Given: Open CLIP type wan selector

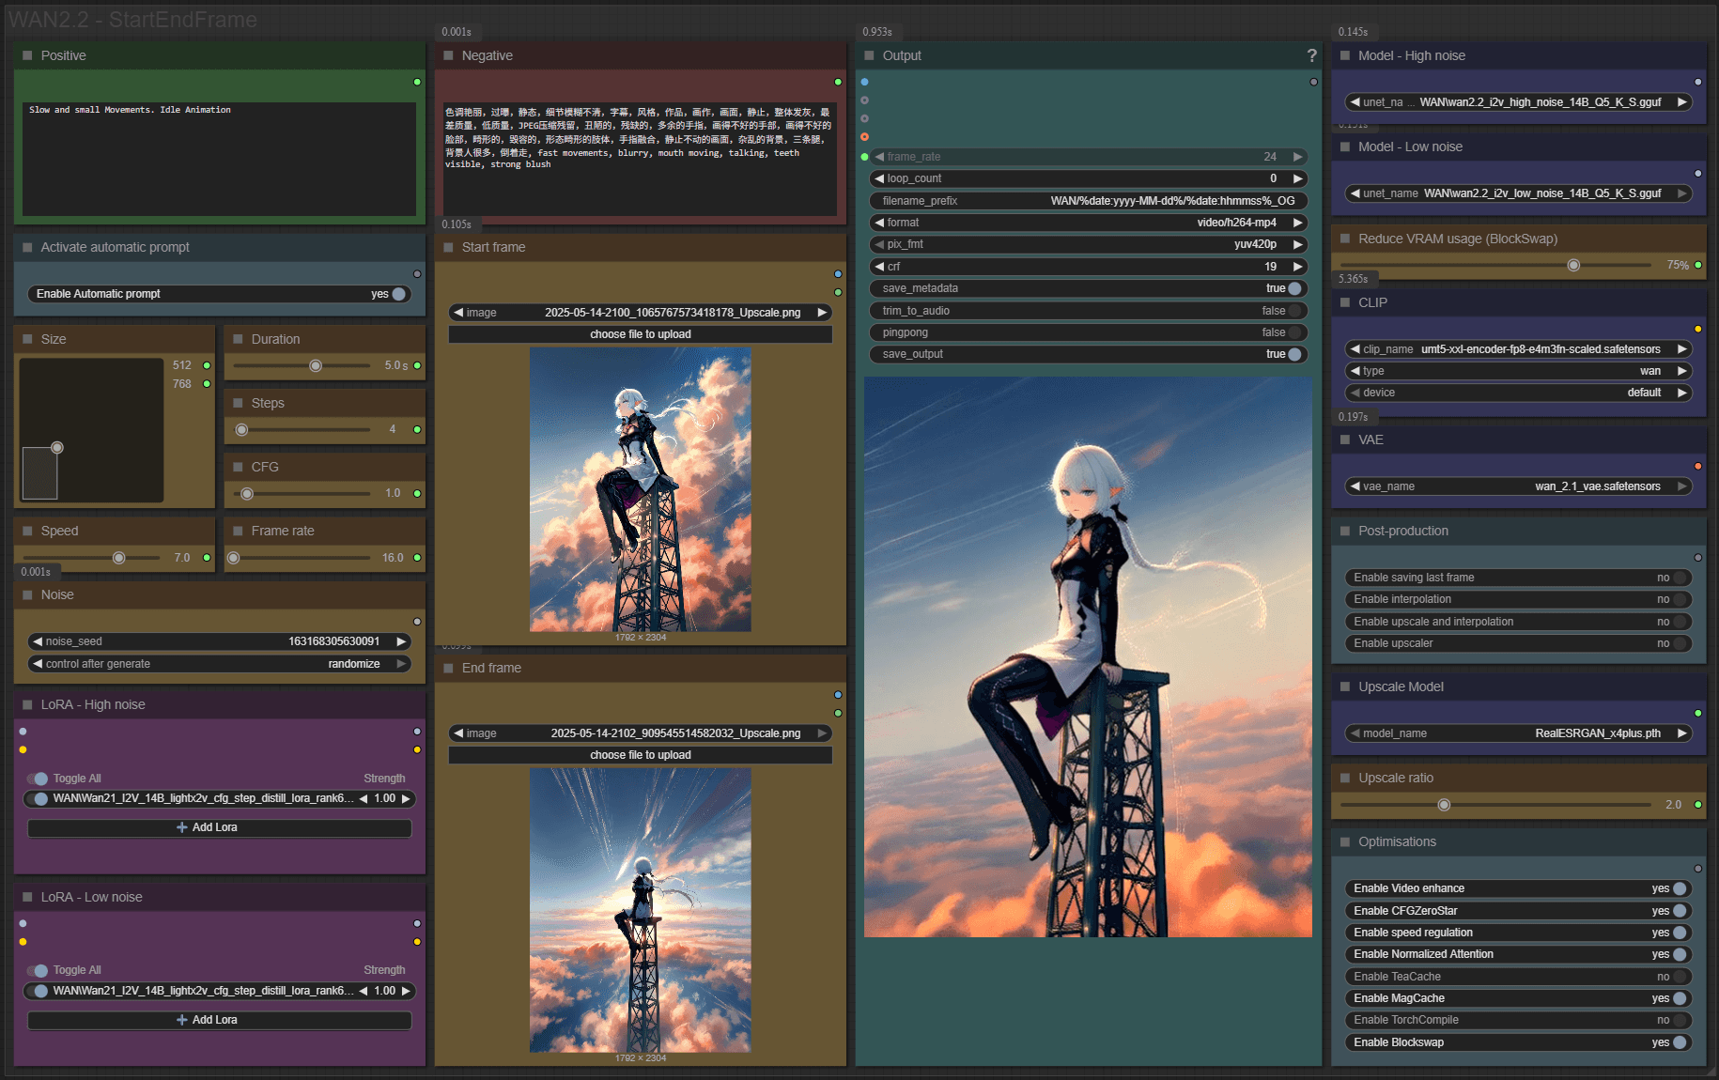Looking at the screenshot, I should click(x=1518, y=371).
